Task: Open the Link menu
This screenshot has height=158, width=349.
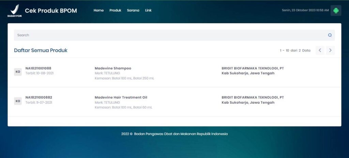Action: click(148, 10)
